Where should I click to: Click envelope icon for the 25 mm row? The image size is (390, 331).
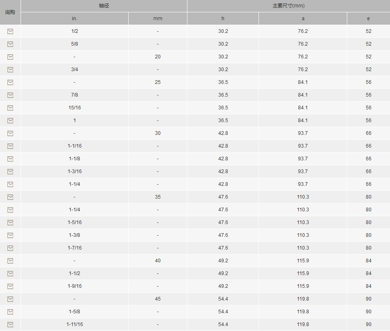coord(10,82)
